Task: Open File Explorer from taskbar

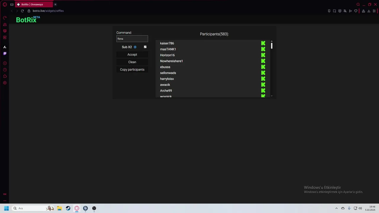Action: [x=59, y=208]
